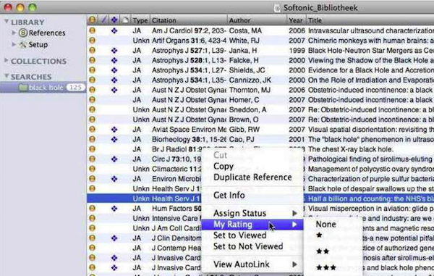Choose Set to Not Viewed
434x276 pixels.
(248, 246)
